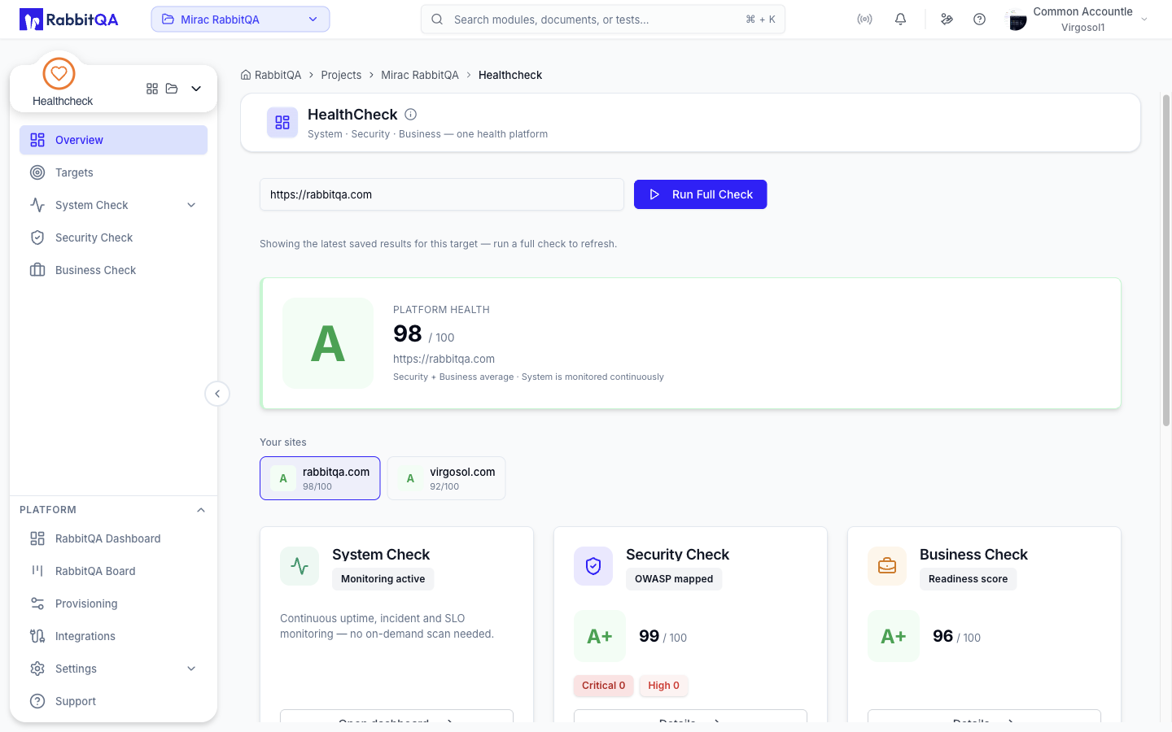Image resolution: width=1172 pixels, height=732 pixels.
Task: Expand the System Check submenu chevron
Action: 191,205
